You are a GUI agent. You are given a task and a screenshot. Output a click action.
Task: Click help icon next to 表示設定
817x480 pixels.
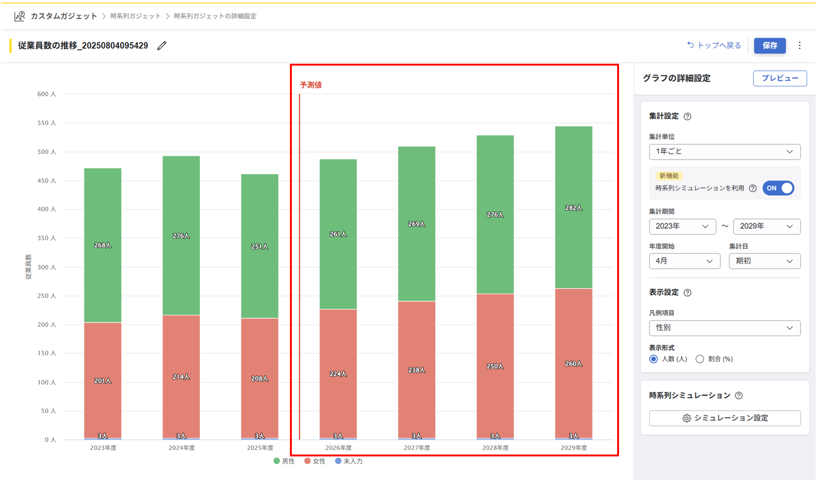[687, 293]
